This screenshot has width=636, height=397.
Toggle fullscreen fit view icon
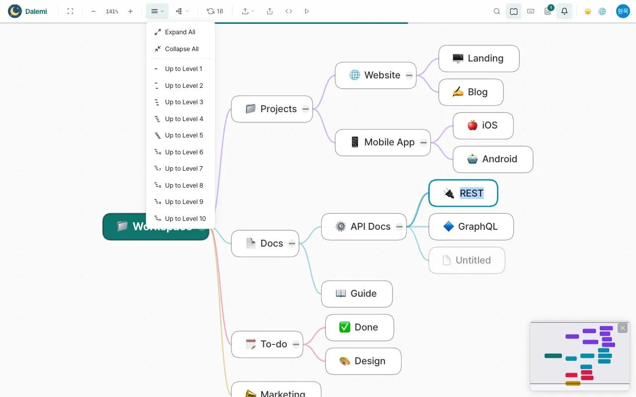(x=70, y=11)
